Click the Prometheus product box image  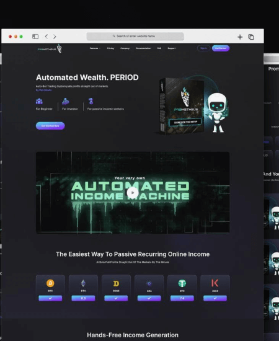tap(182, 105)
